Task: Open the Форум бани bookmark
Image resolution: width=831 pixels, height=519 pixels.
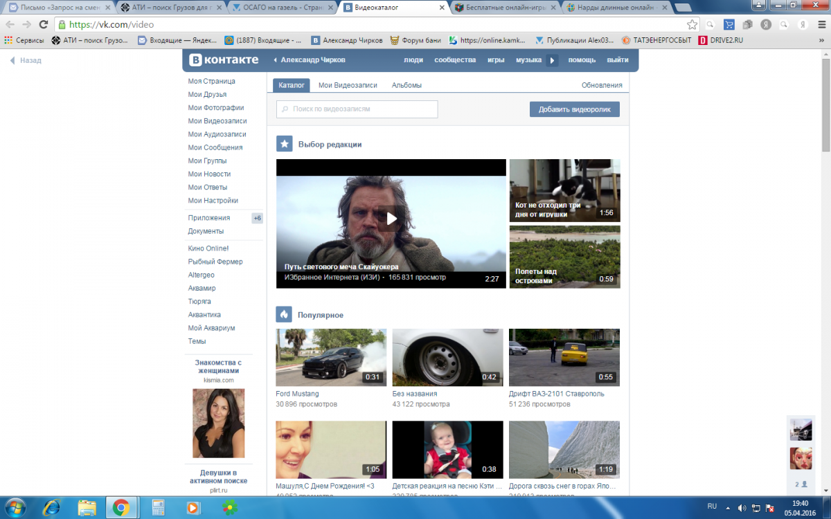Action: coord(415,40)
